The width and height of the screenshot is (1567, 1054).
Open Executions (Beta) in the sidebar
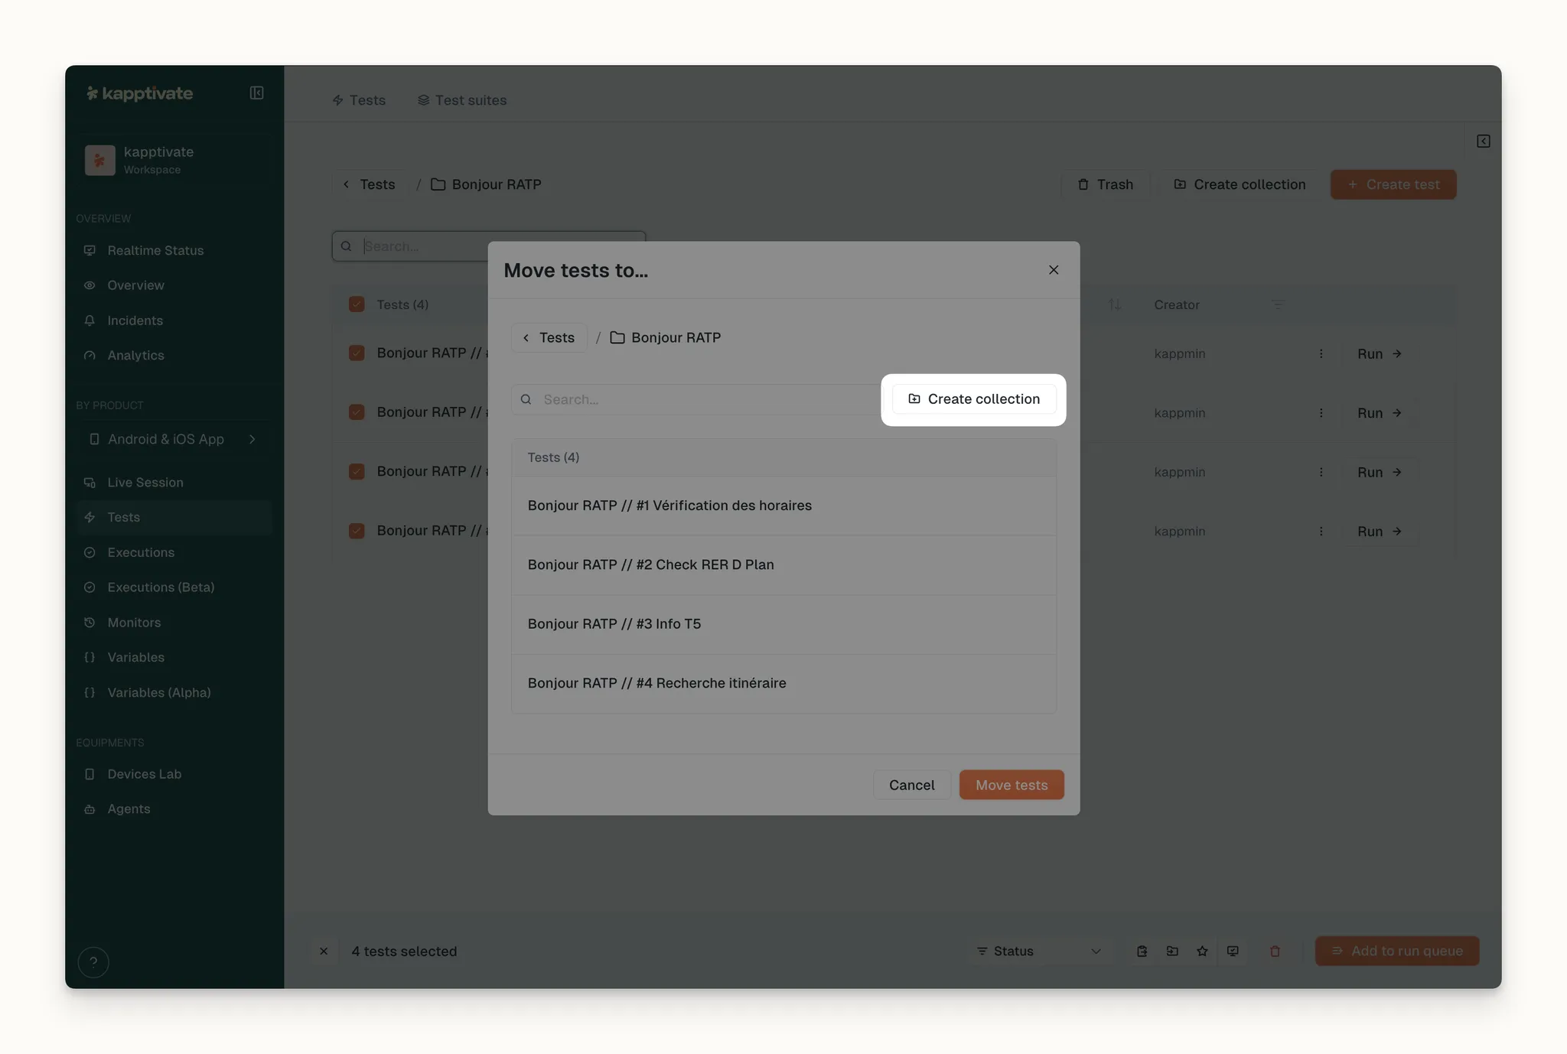click(x=174, y=587)
